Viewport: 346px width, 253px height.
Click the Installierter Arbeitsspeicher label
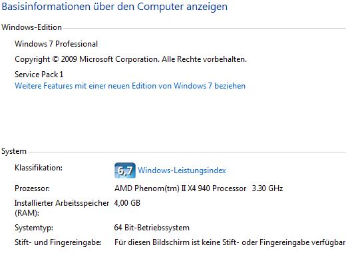coord(62,203)
